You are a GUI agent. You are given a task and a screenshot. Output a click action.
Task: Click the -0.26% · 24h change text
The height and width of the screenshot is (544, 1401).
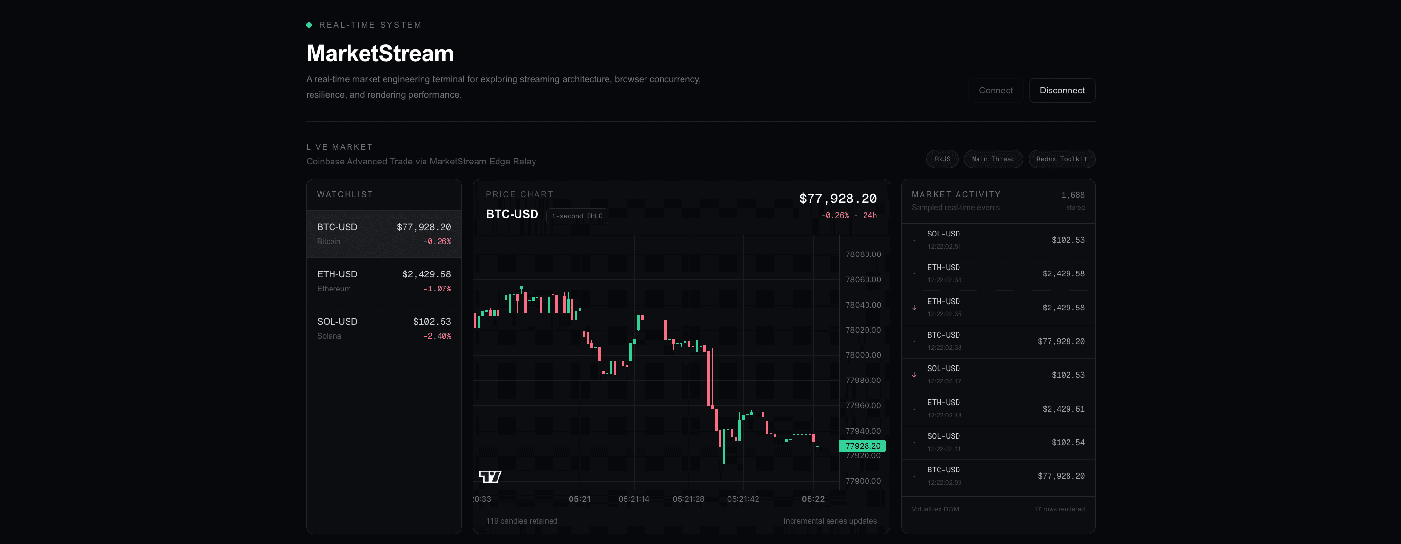pos(849,215)
